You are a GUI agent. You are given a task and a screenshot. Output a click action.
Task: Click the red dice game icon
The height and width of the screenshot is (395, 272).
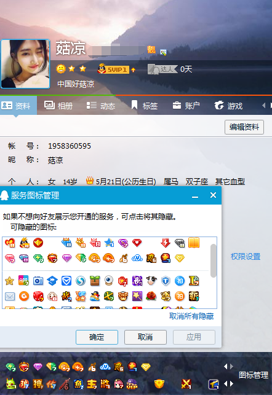point(38,296)
